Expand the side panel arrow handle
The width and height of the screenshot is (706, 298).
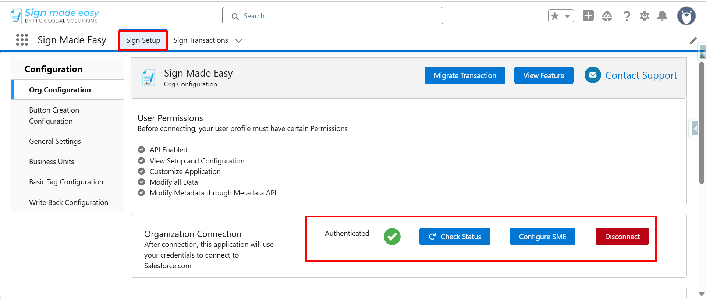point(694,128)
